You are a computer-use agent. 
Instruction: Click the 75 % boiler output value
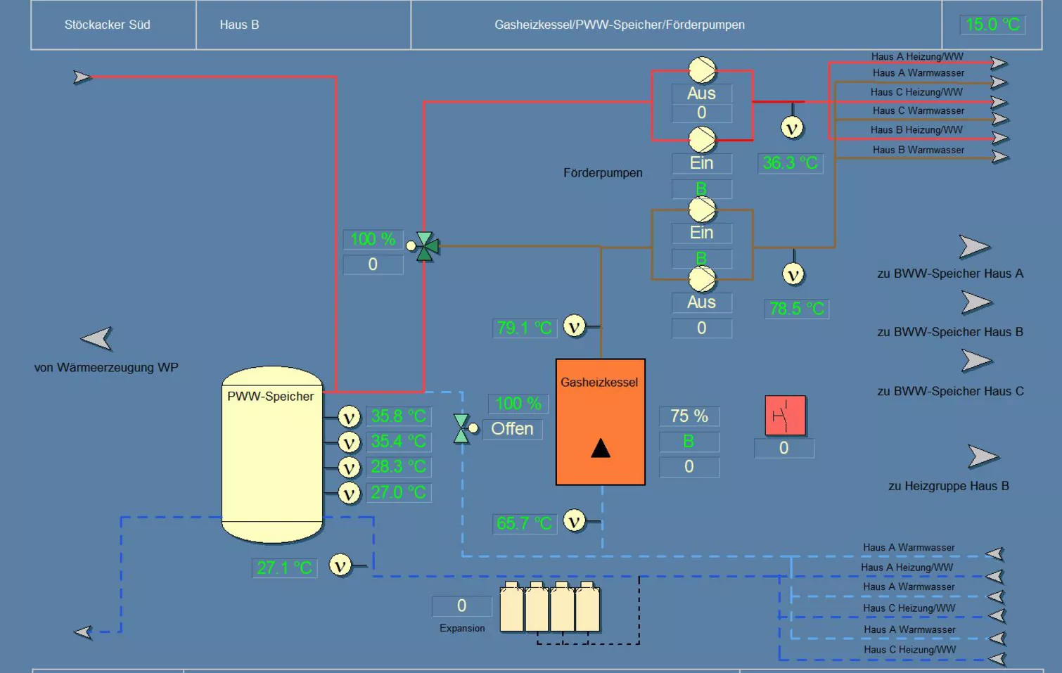(689, 416)
